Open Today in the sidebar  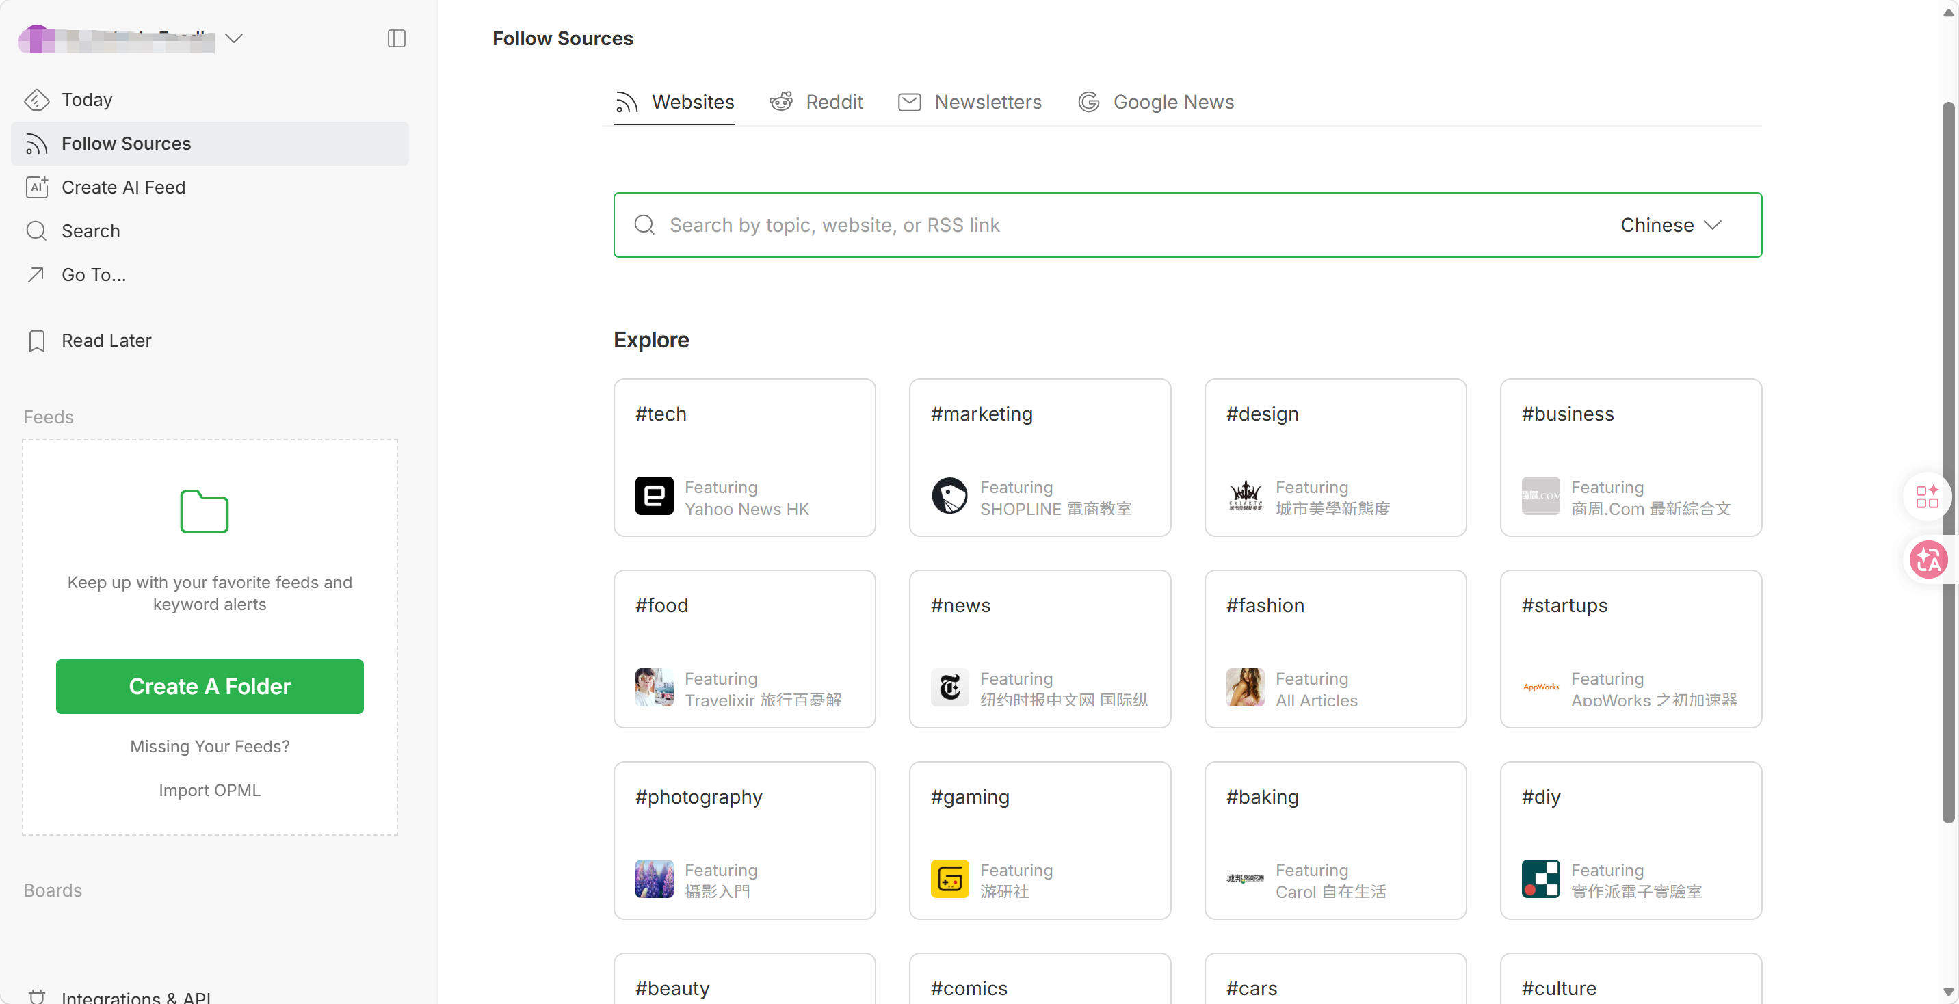tap(210, 100)
